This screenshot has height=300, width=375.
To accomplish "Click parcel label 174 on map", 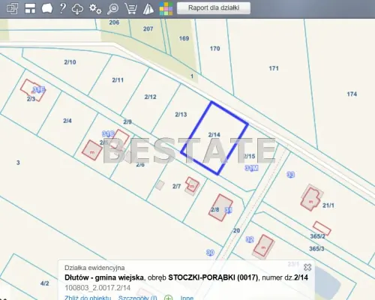I will [352, 94].
